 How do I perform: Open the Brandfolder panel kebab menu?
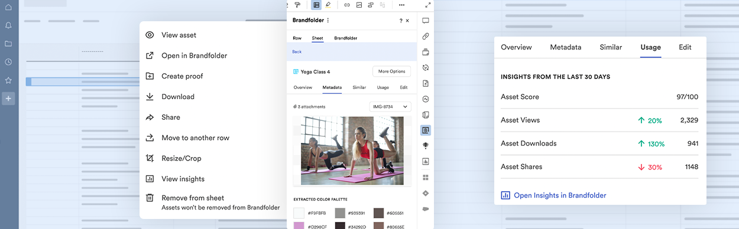point(328,21)
